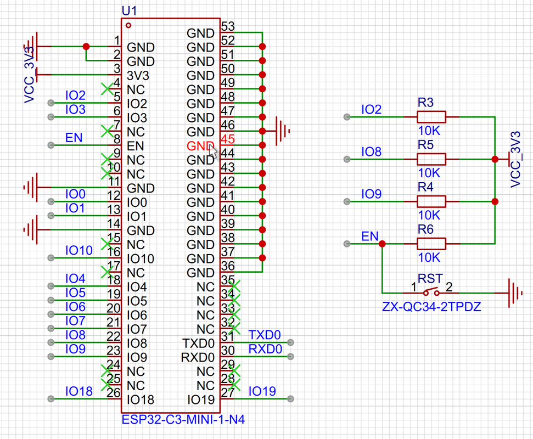Click the blue IO7 net label

tap(75, 321)
